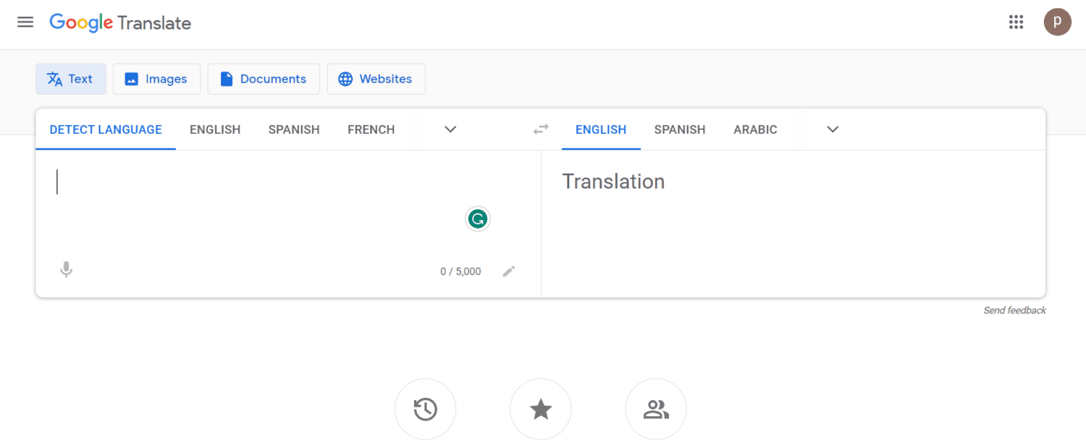The height and width of the screenshot is (448, 1086).
Task: Click the profile avatar icon
Action: pyautogui.click(x=1057, y=22)
